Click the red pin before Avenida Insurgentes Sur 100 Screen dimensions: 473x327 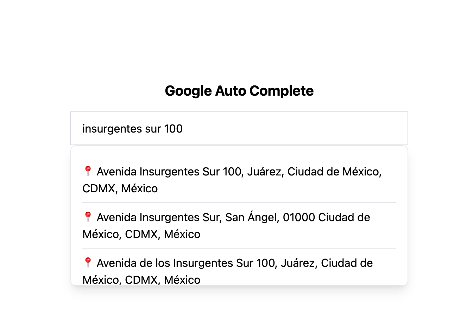(x=88, y=171)
